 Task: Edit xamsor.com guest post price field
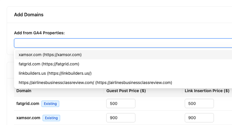121,118
